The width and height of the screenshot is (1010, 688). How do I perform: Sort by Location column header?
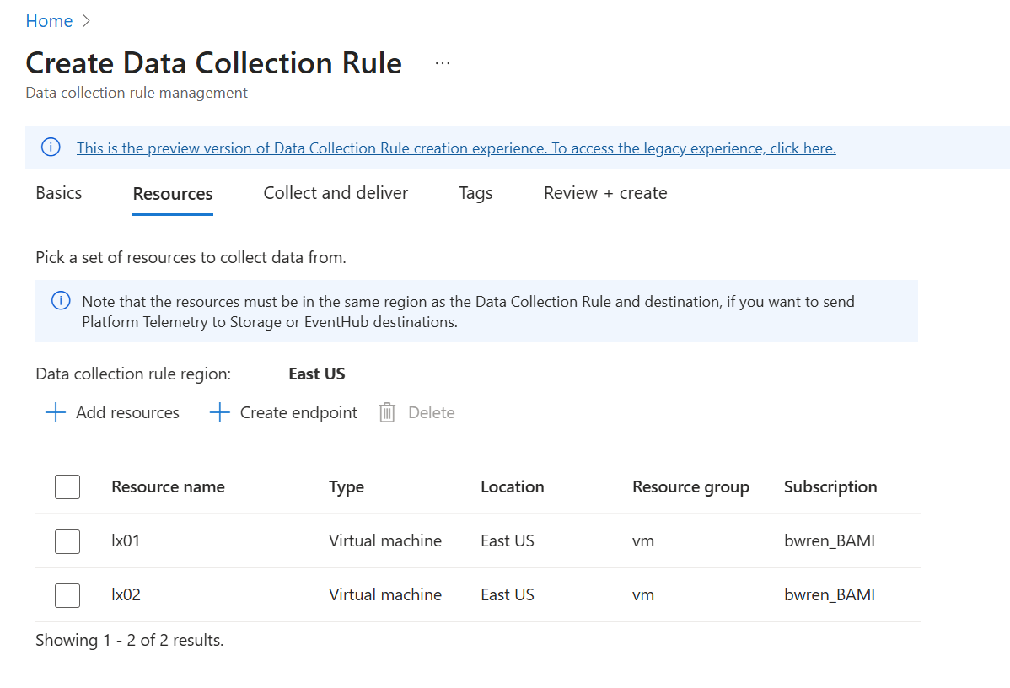tap(512, 486)
